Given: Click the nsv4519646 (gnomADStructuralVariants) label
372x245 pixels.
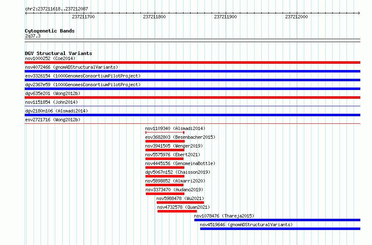Looking at the screenshot, I should (246, 225).
